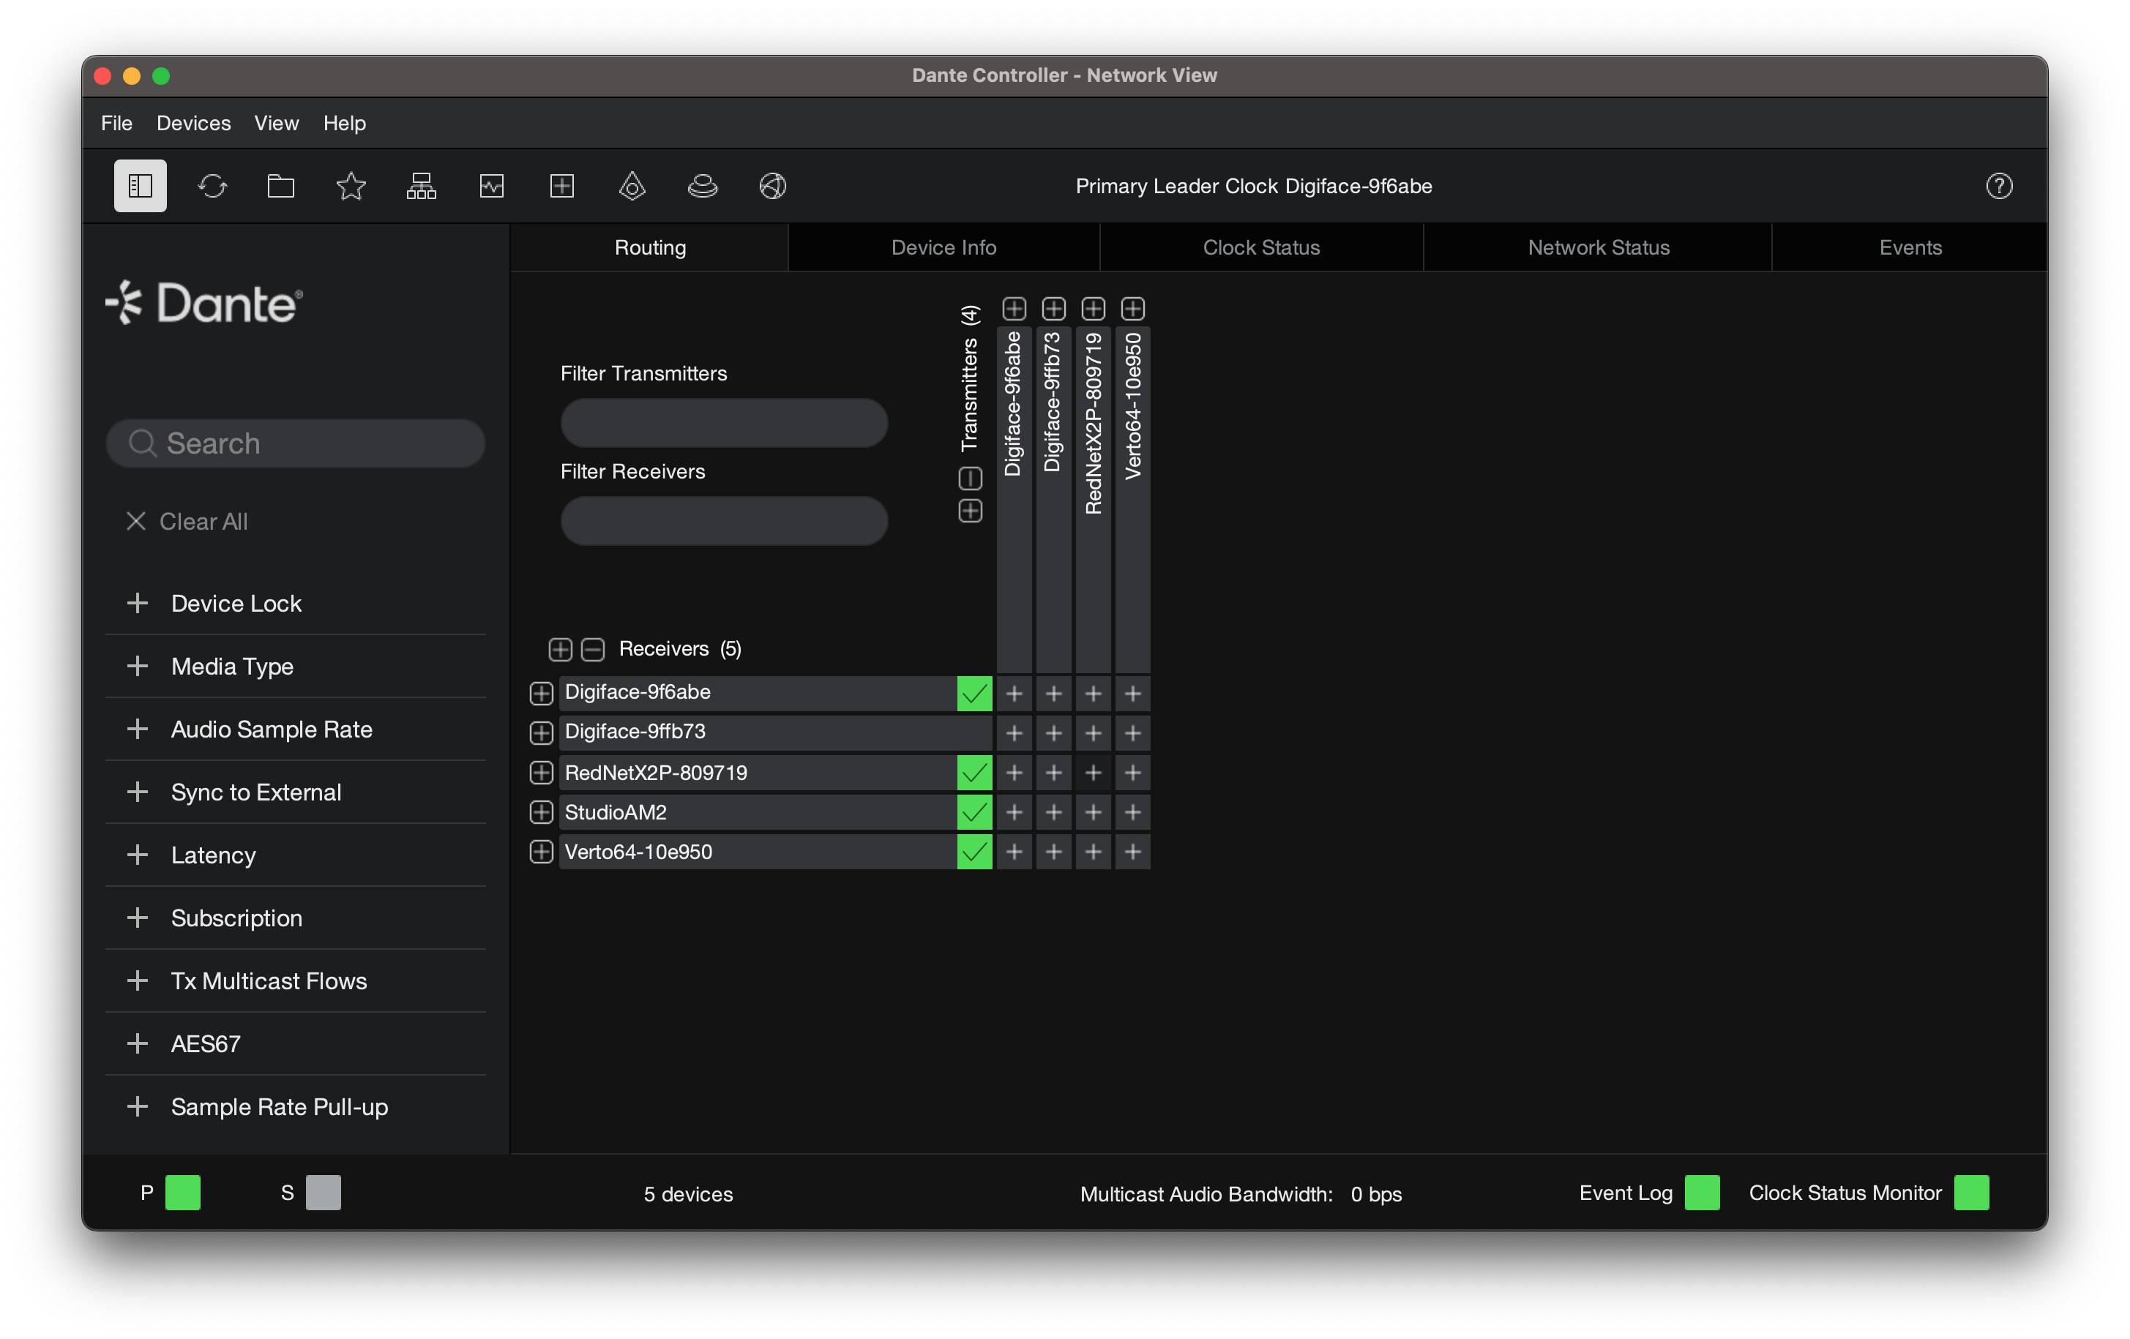Click crosspoint Digiface-9ffb73 receiver to Digiface-9f6abe transmitter

[1014, 733]
